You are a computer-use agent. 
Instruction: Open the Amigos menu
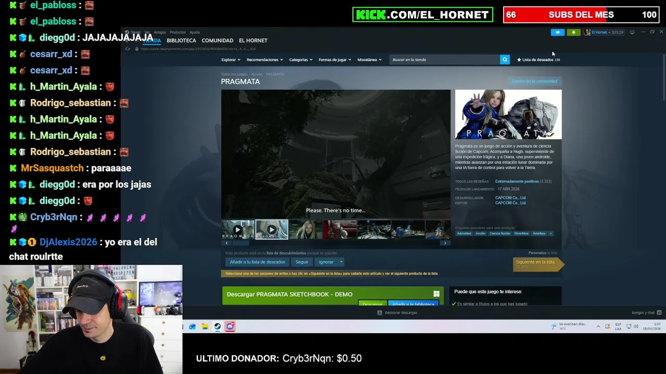pos(159,32)
